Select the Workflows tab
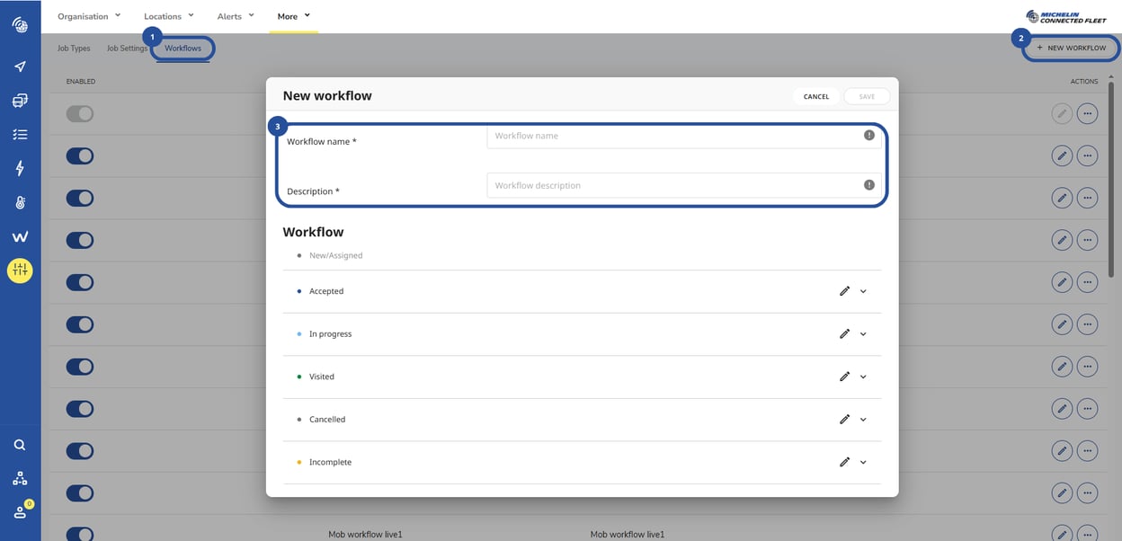1122x541 pixels. coord(183,49)
